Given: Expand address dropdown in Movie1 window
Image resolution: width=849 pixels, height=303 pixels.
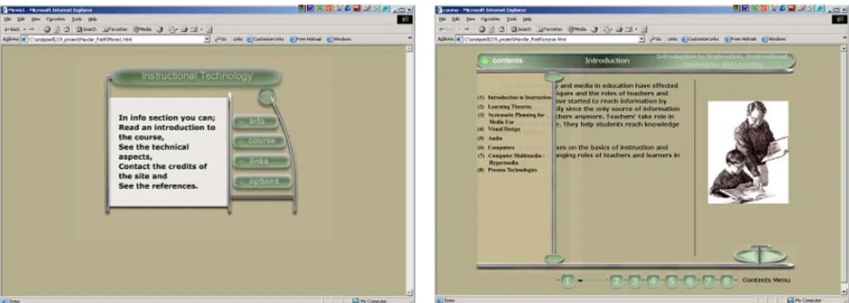Looking at the screenshot, I should [x=207, y=39].
